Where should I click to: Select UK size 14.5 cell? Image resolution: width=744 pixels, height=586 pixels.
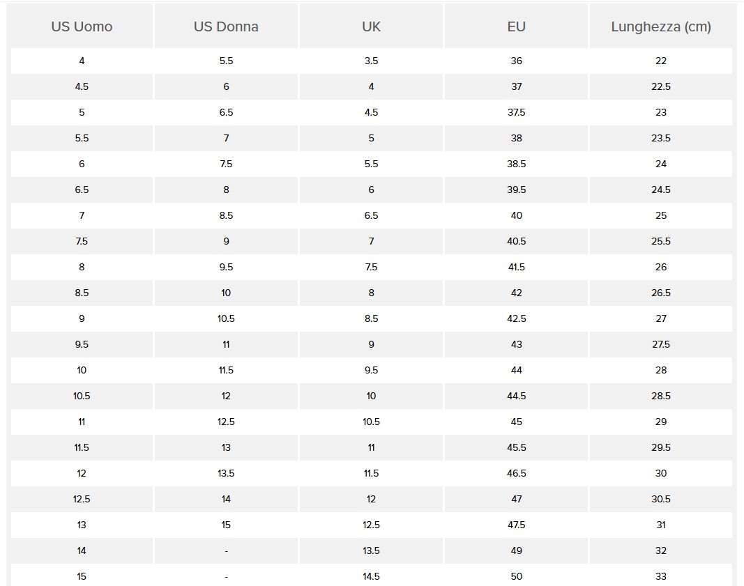(371, 576)
